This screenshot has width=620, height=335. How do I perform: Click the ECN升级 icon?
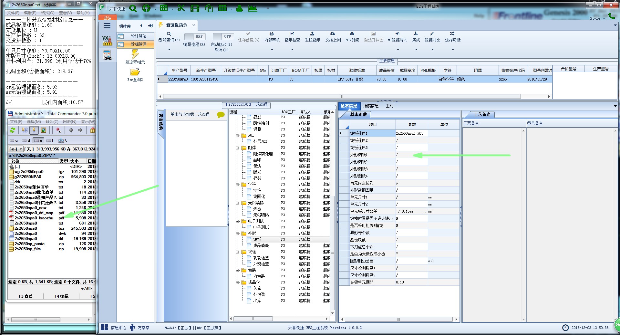(352, 33)
